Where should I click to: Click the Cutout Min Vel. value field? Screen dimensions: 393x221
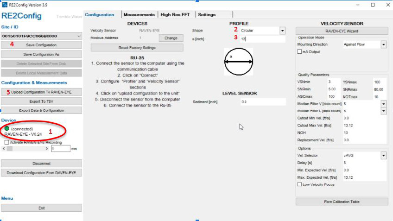coord(364,118)
